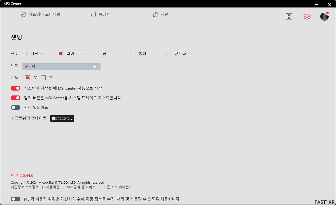Open the 오픈 소스 라이선스 link
Screen dimensions: 336x205
pos(118,187)
